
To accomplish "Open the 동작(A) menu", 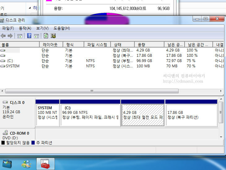I will point(25,28).
